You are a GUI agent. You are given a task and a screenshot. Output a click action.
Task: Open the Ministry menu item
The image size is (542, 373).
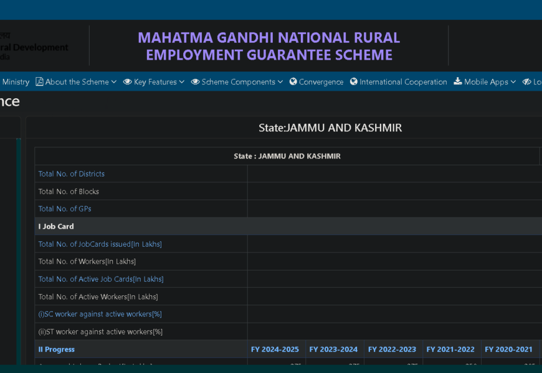point(16,82)
